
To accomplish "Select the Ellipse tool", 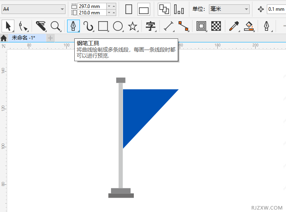I will point(118,26).
